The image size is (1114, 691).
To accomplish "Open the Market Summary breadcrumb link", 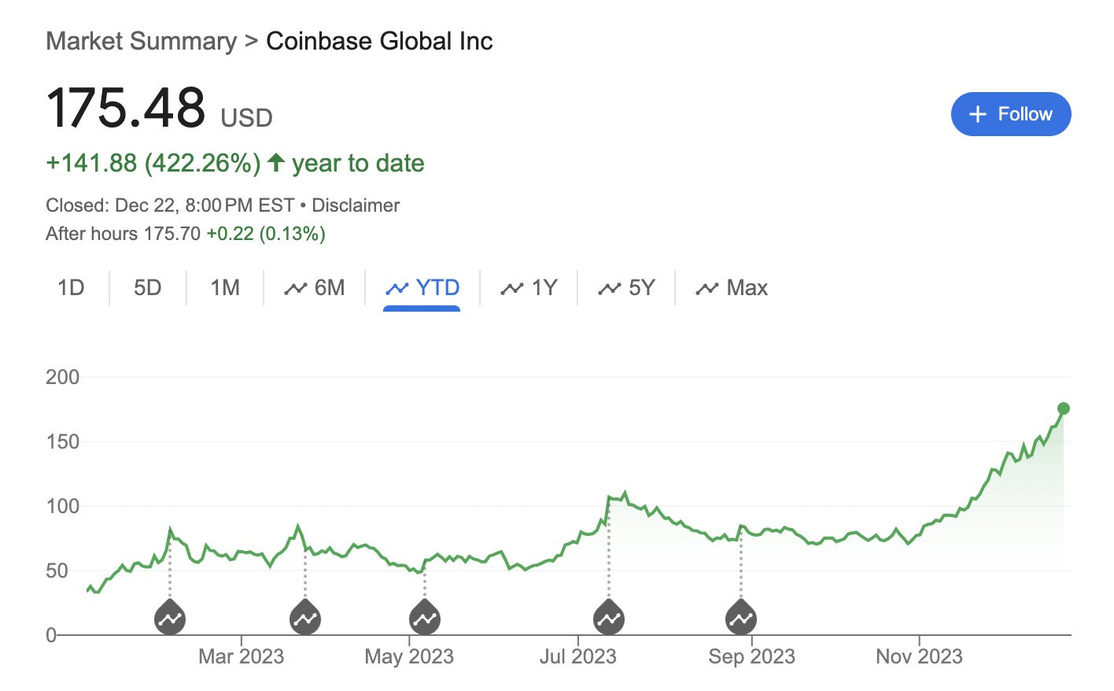I will pos(141,41).
